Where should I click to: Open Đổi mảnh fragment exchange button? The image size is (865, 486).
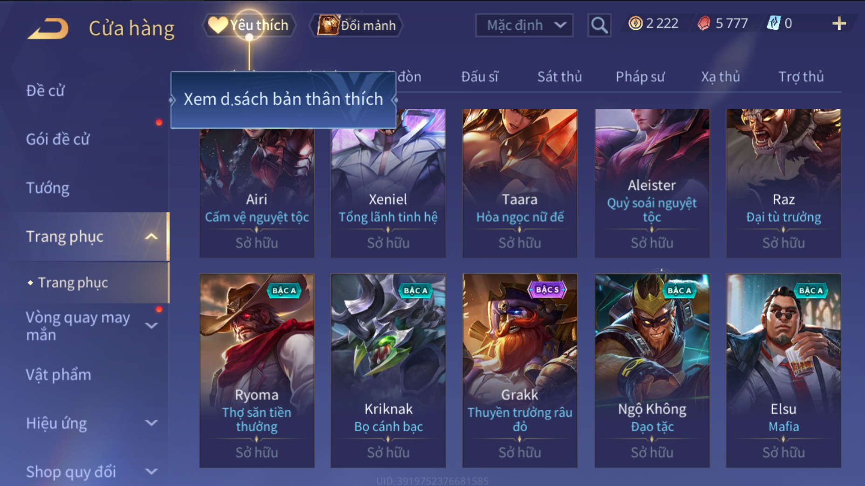[x=356, y=25]
